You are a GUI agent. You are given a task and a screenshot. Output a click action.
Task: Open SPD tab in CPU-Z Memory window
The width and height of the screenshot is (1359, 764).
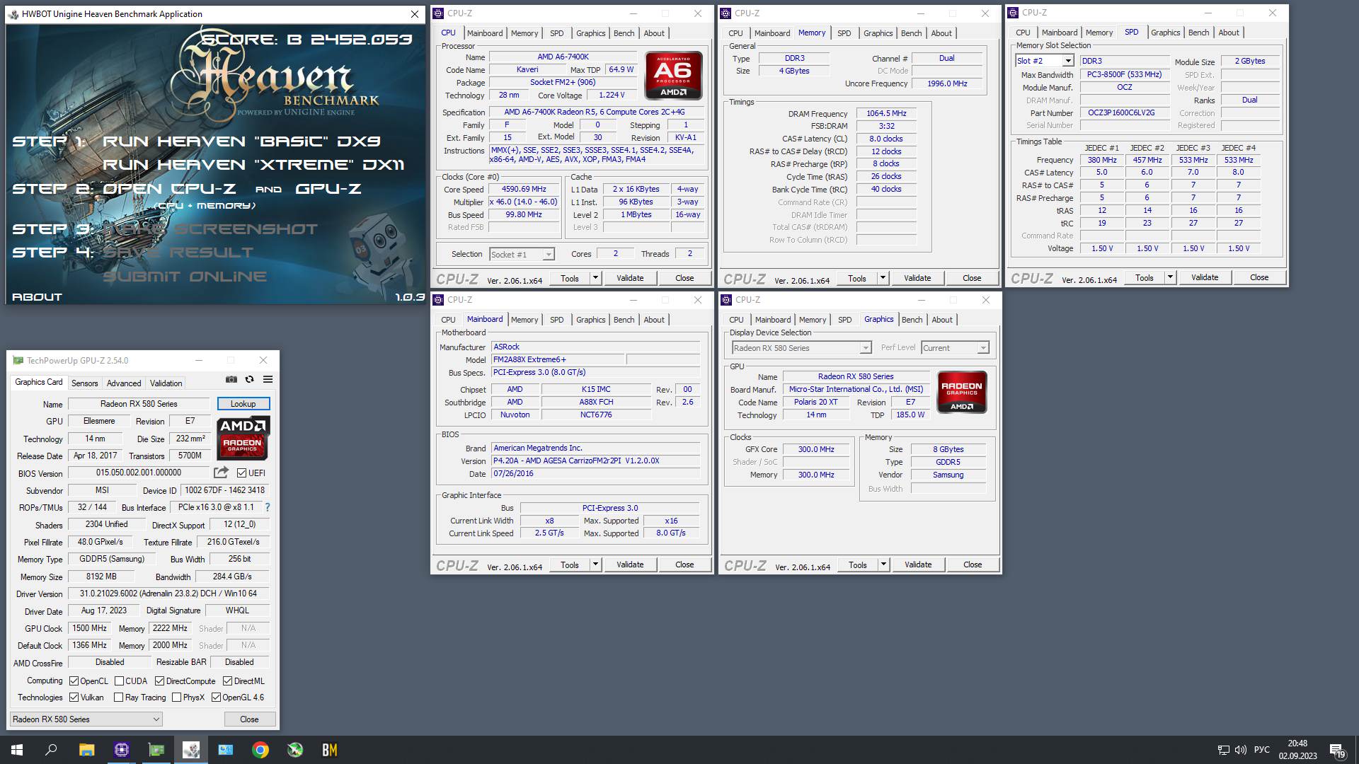point(844,33)
